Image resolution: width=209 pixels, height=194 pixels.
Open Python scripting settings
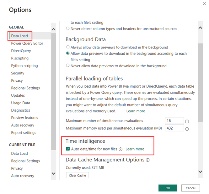(x=24, y=66)
